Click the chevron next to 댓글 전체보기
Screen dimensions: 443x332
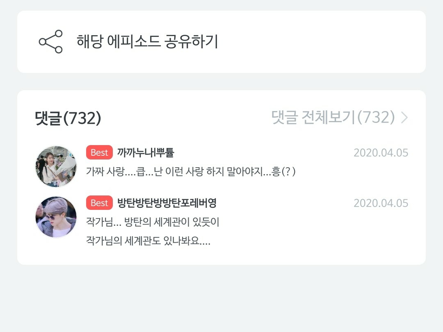tap(404, 118)
